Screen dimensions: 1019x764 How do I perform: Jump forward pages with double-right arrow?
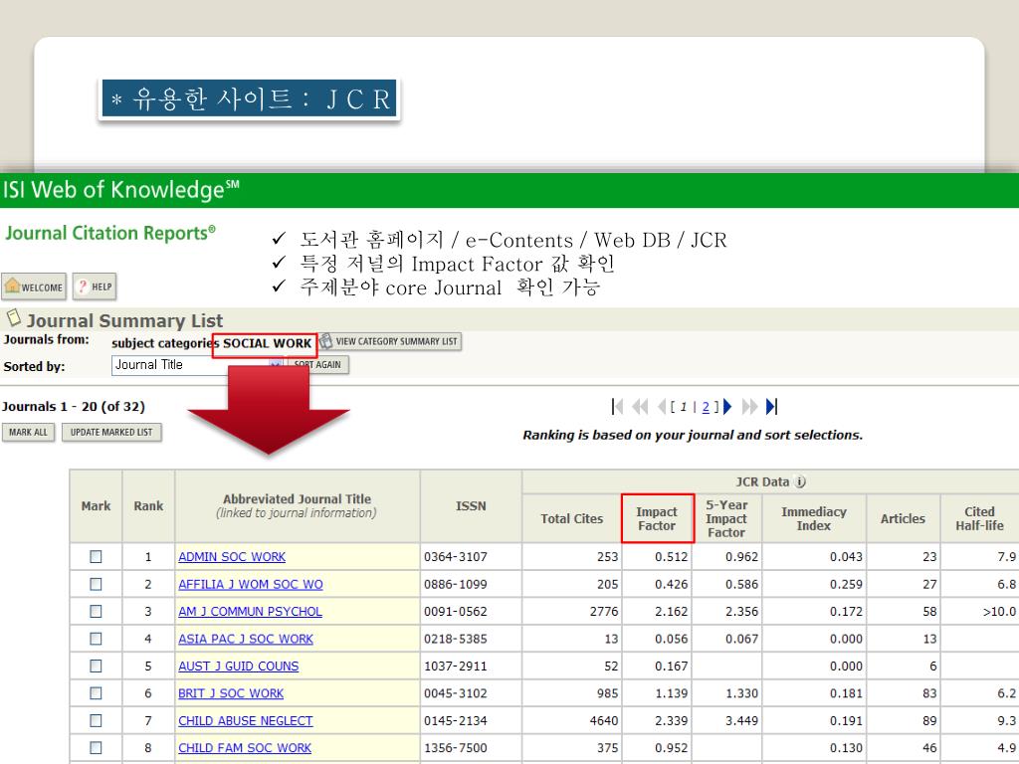pyautogui.click(x=749, y=407)
